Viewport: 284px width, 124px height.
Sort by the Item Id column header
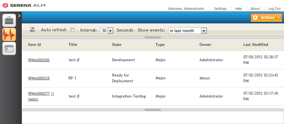point(34,45)
